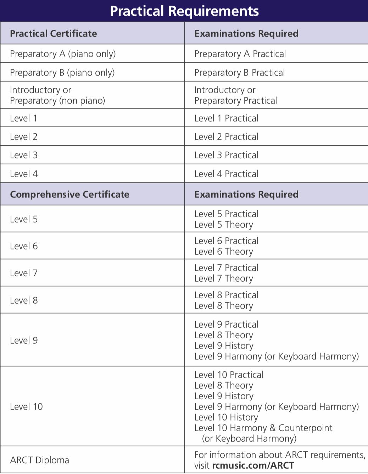Click the Level 7 certificate cell
Viewport: 368px width, 474px height.
coord(92,273)
